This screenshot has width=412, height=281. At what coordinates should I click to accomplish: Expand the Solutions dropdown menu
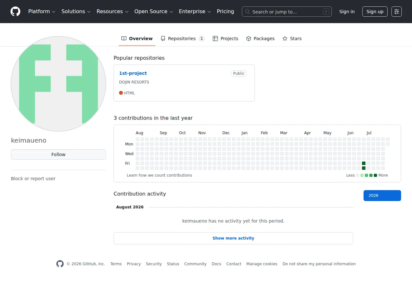[76, 12]
